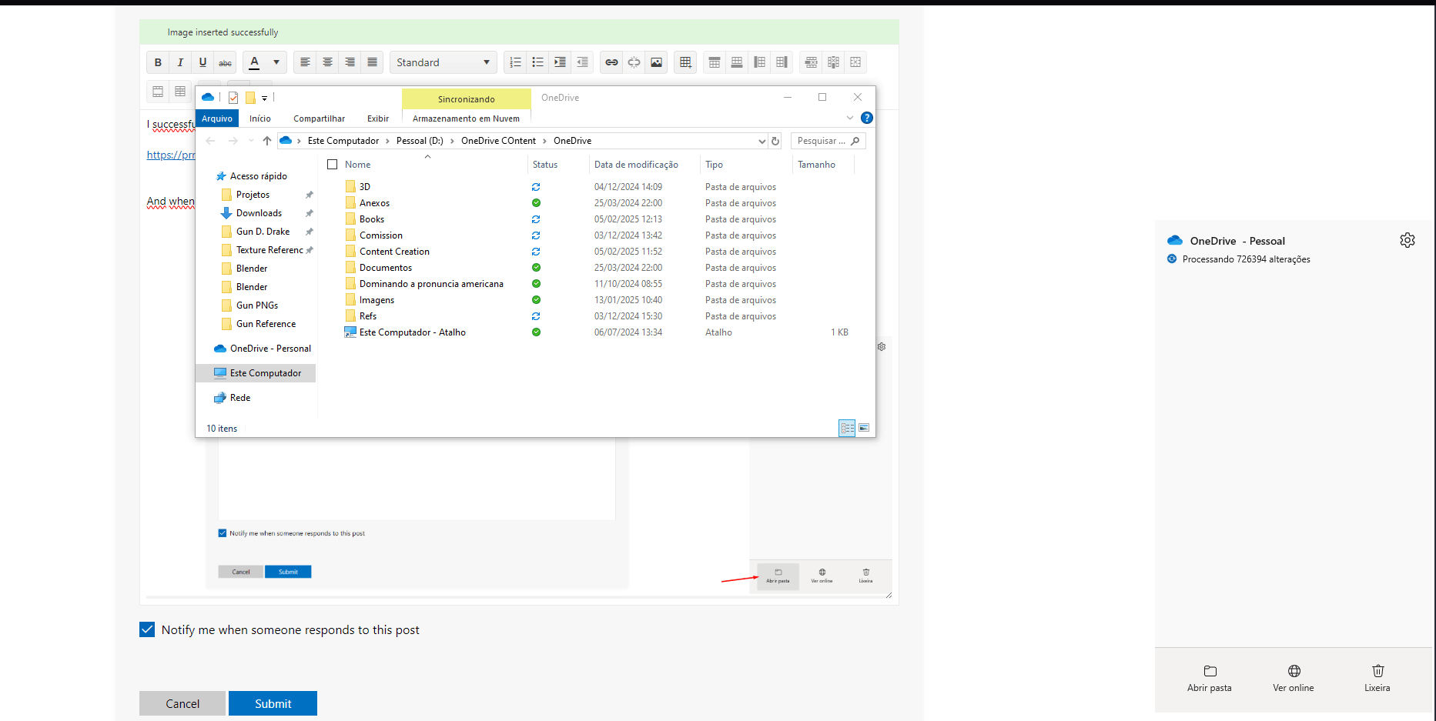Image resolution: width=1436 pixels, height=721 pixels.
Task: Open OneDrive settings gear icon
Action: pyautogui.click(x=1408, y=240)
